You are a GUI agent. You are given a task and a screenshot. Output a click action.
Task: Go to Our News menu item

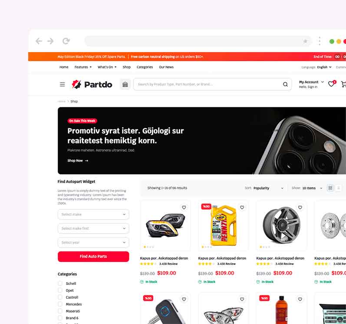(166, 67)
